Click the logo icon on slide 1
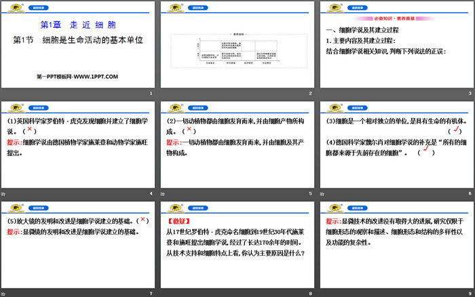The width and height of the screenshot is (475, 297). (16, 7)
